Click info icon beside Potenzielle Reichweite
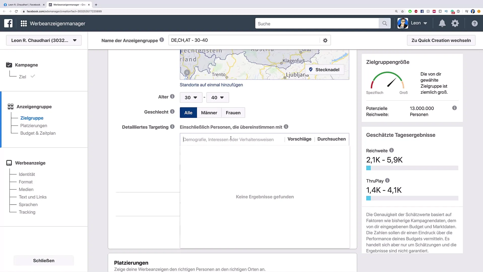This screenshot has width=483, height=272. coord(454,108)
